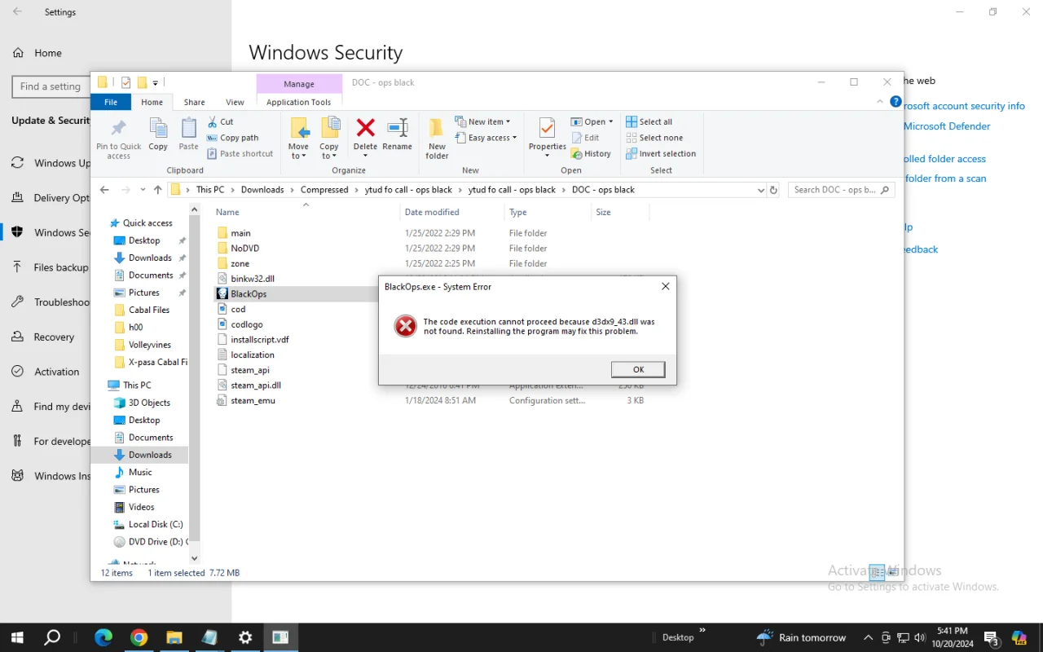
Task: Click the Search DOC - ops black field
Action: coord(842,190)
